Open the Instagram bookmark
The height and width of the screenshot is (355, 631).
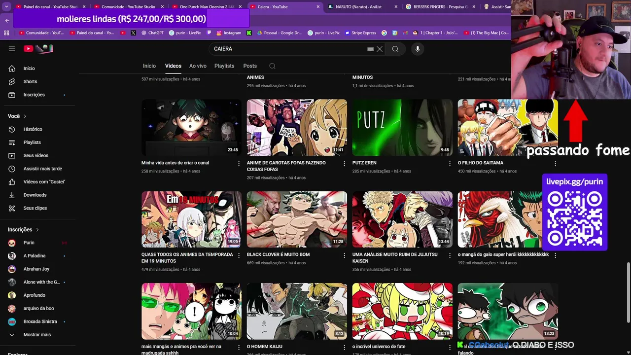pyautogui.click(x=229, y=33)
